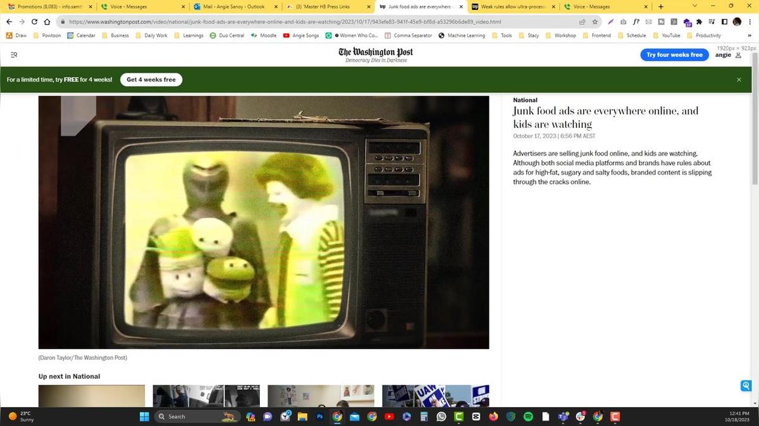Open Spotify from the taskbar
759x426 pixels.
[x=528, y=417]
